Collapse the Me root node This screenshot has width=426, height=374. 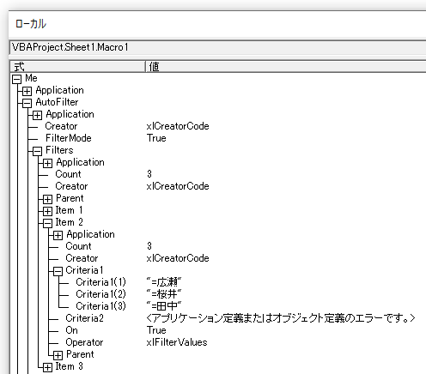coord(16,79)
